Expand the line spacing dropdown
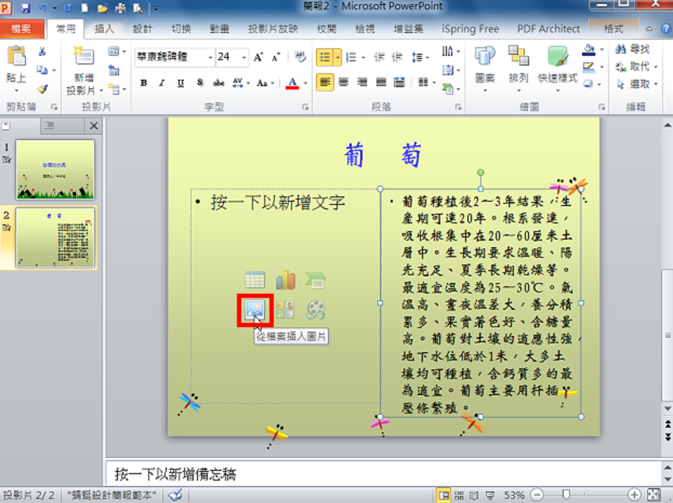The image size is (673, 503). 428,58
